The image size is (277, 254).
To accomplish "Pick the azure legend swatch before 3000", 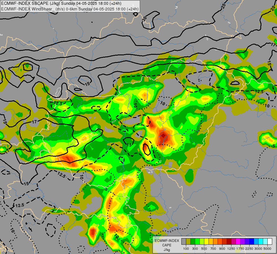I will [x=256, y=242].
